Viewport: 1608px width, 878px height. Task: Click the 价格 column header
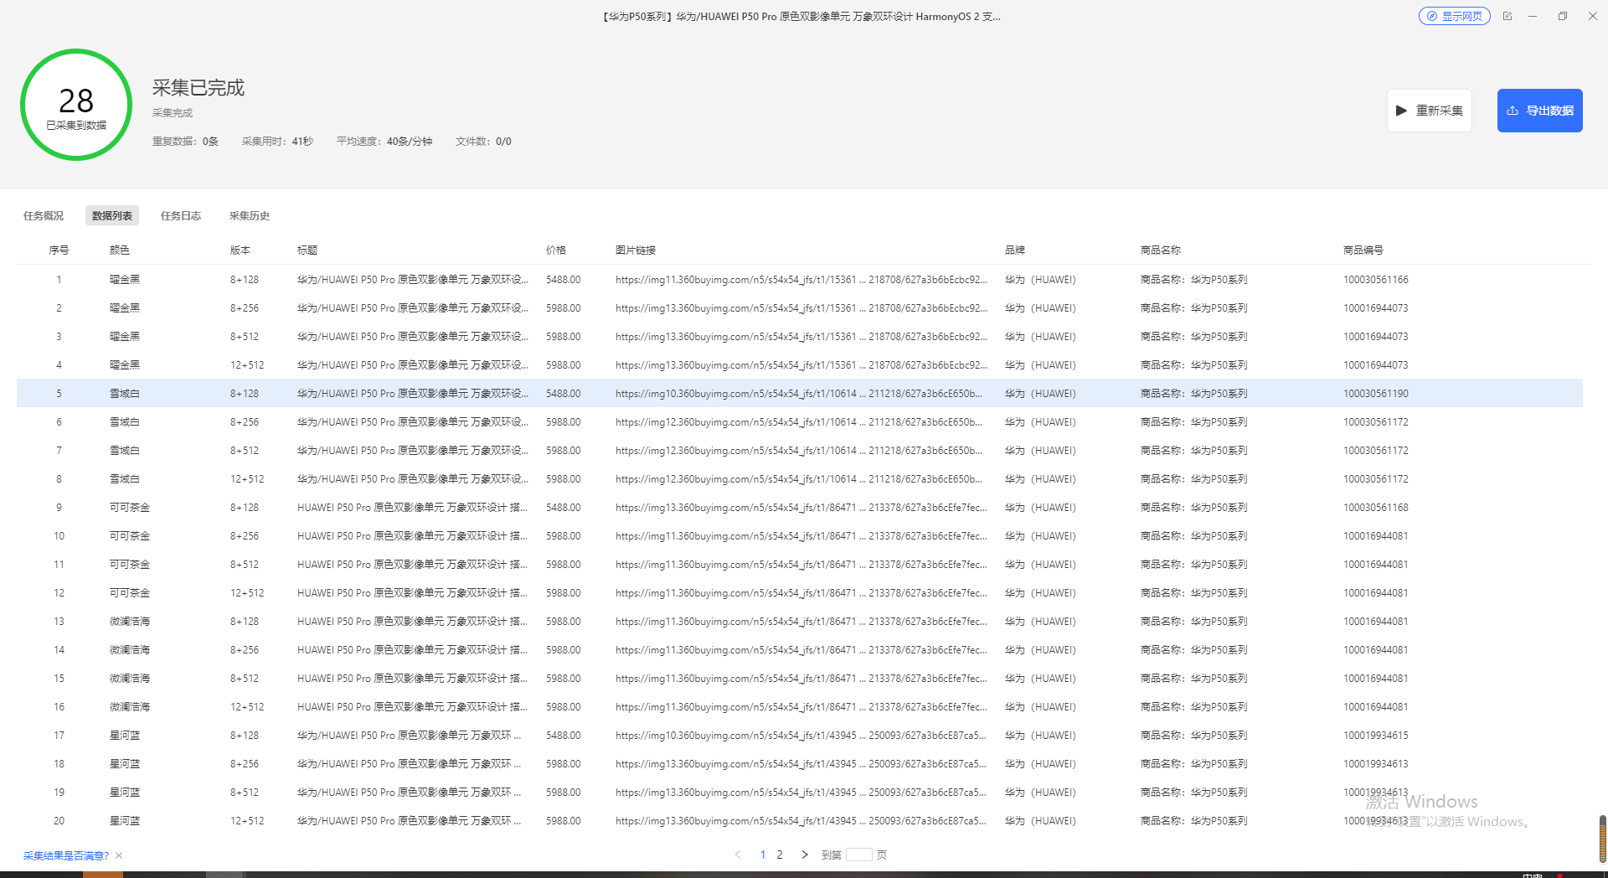click(x=556, y=250)
